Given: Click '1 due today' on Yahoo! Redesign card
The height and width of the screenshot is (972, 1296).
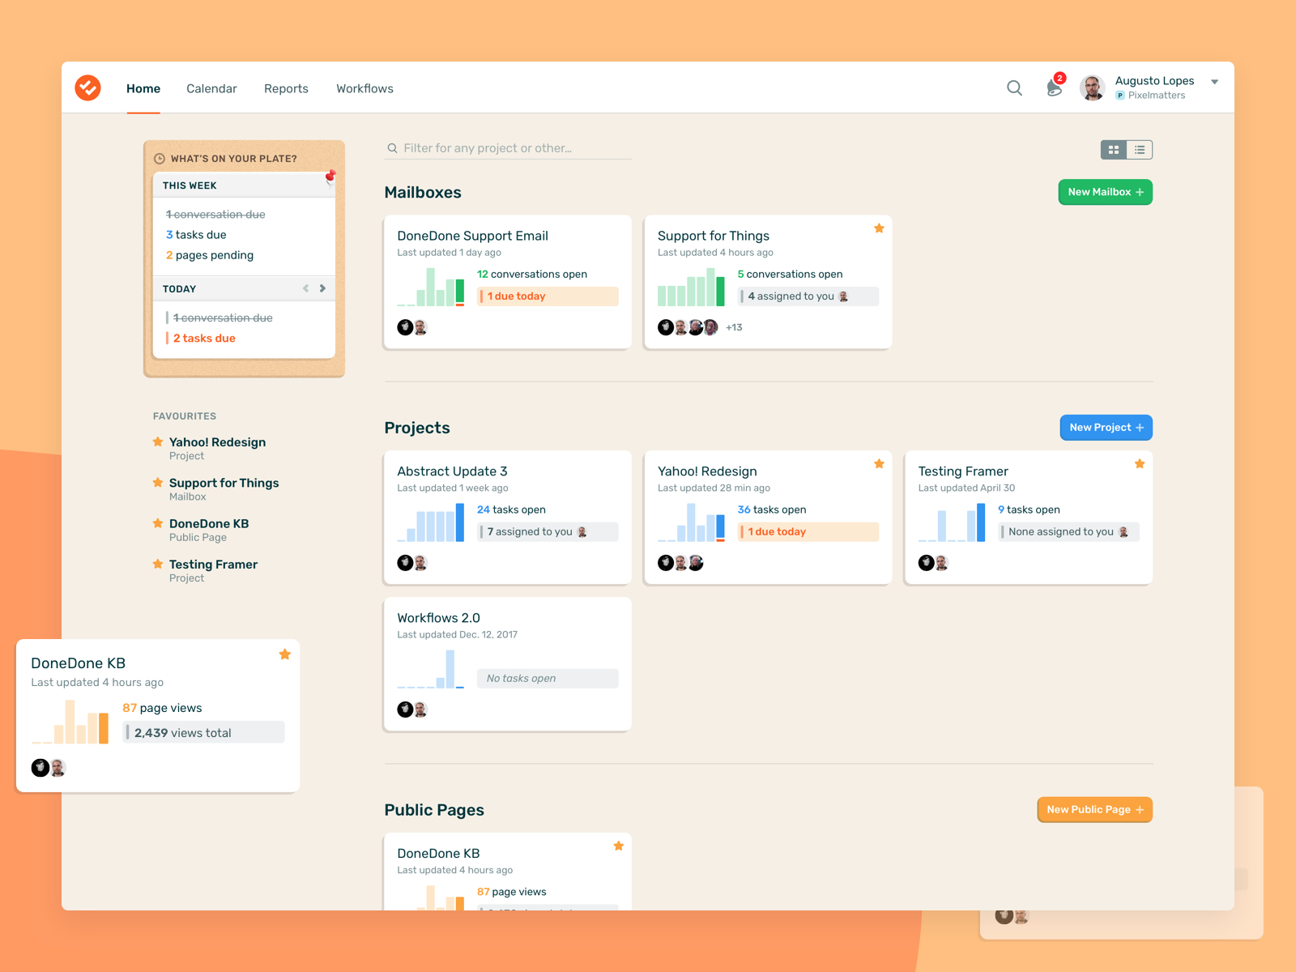Looking at the screenshot, I should [x=808, y=532].
